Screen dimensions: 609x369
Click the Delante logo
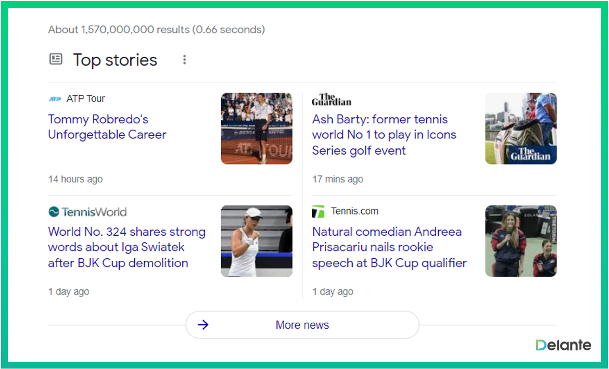[x=563, y=345]
